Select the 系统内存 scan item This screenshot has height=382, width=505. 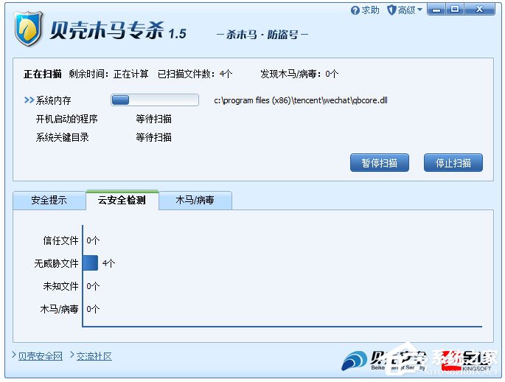(x=54, y=100)
